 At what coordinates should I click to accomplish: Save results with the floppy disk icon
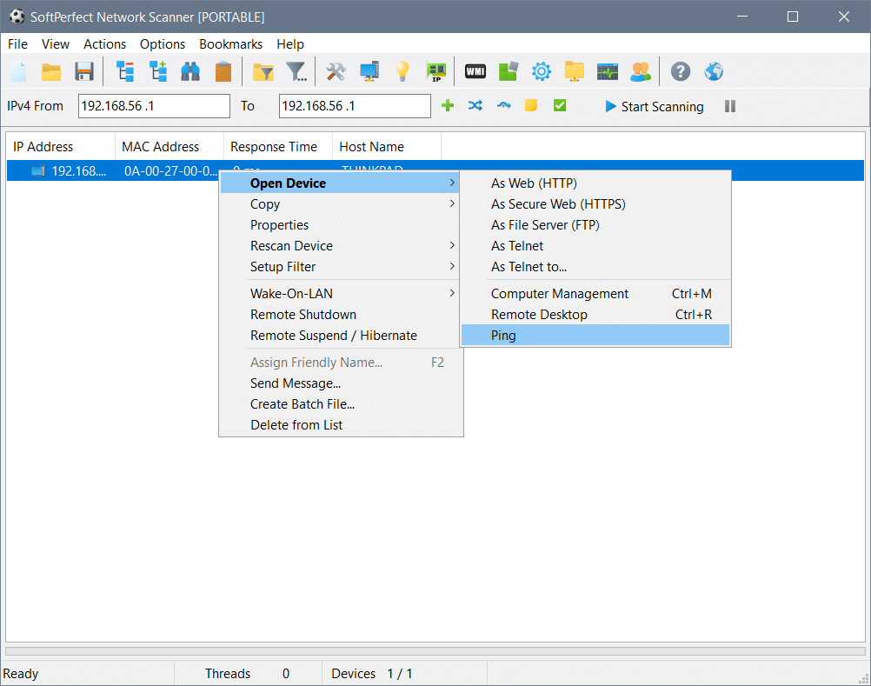point(84,71)
